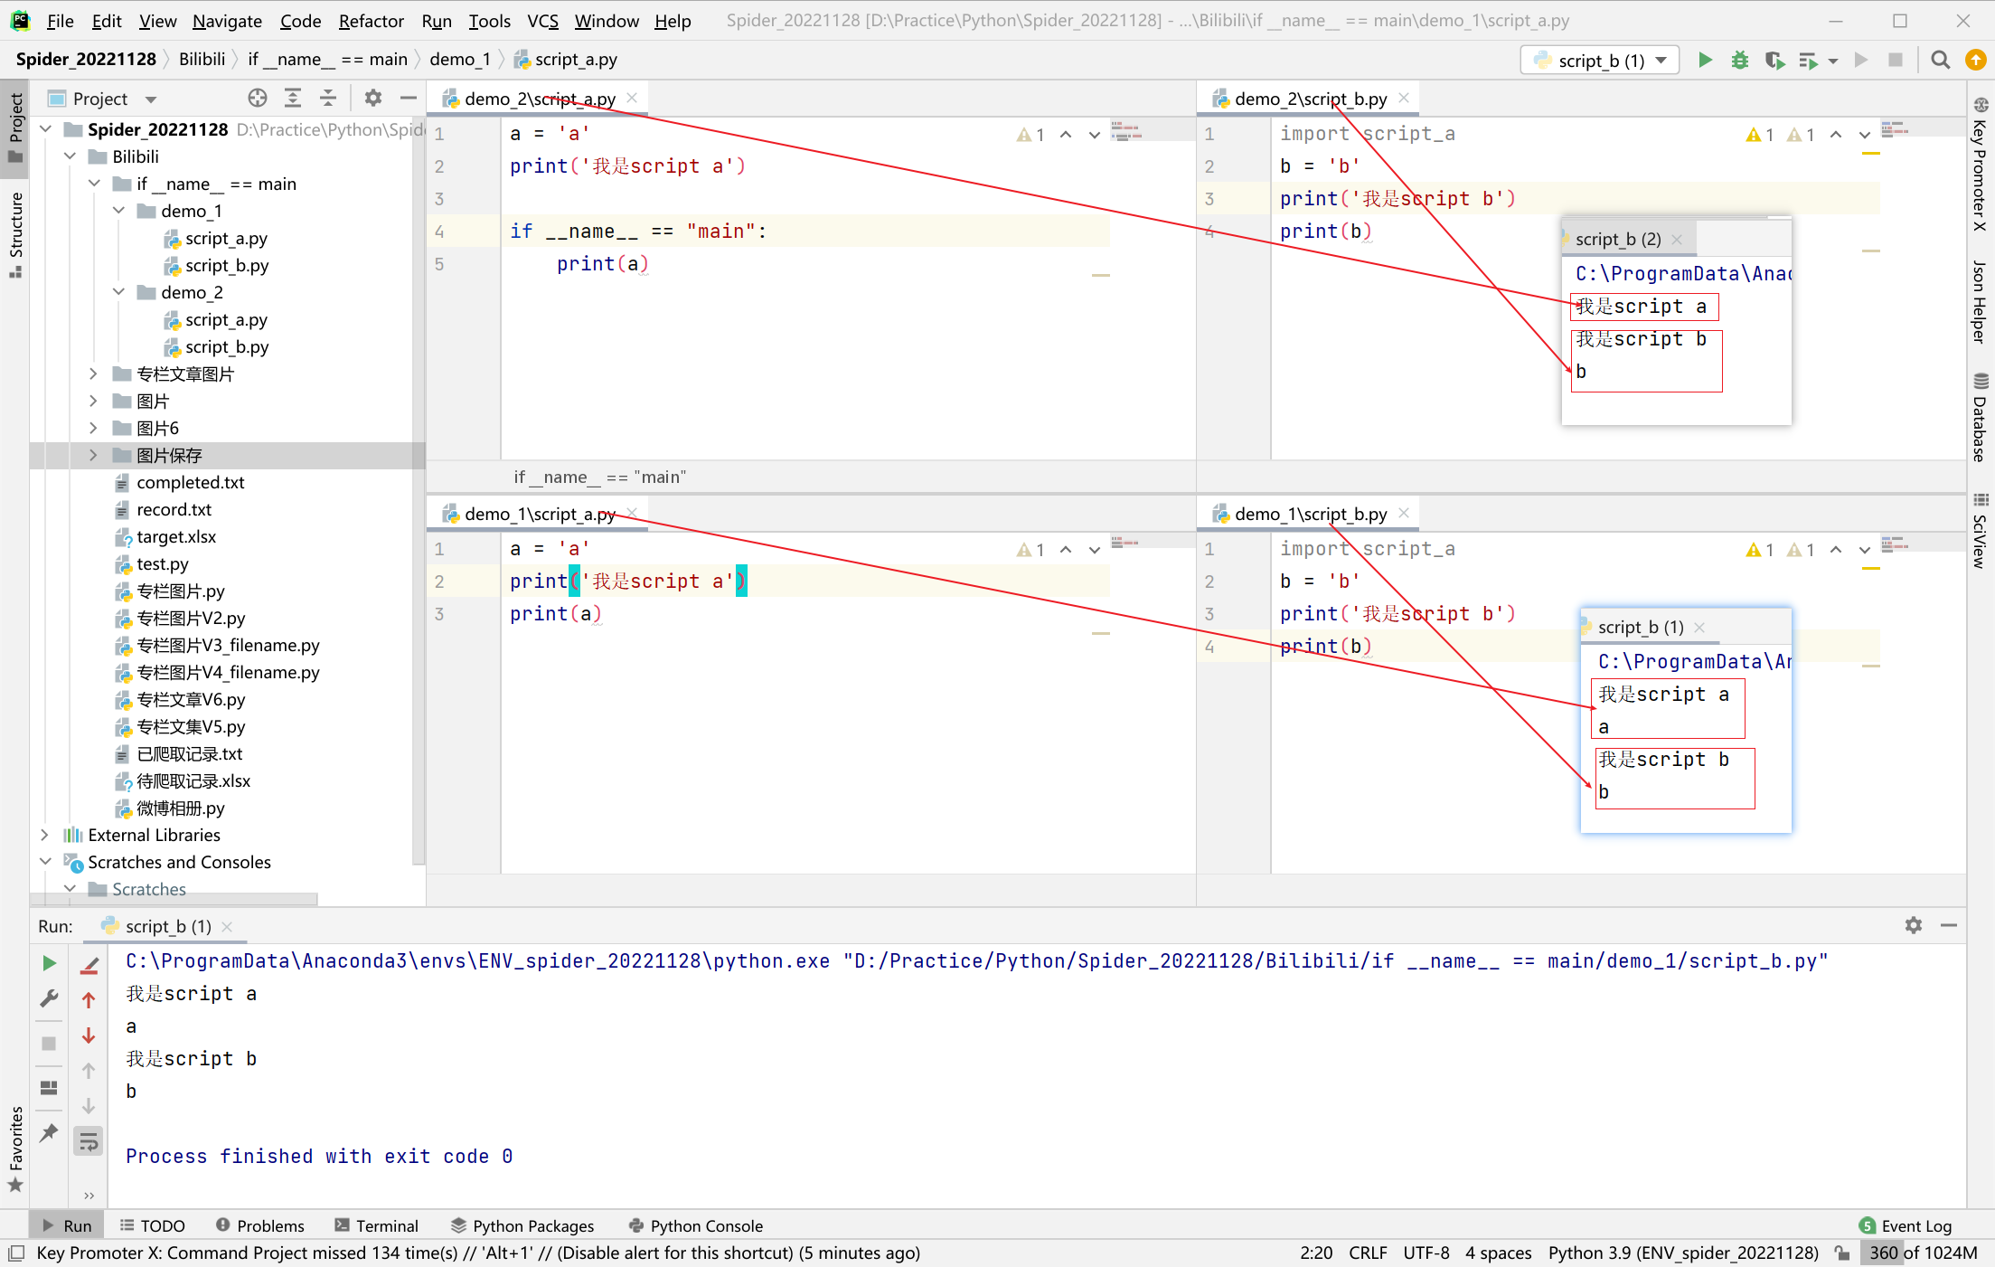Rerun script_b in Run panel
The image size is (1995, 1267).
pos(50,964)
